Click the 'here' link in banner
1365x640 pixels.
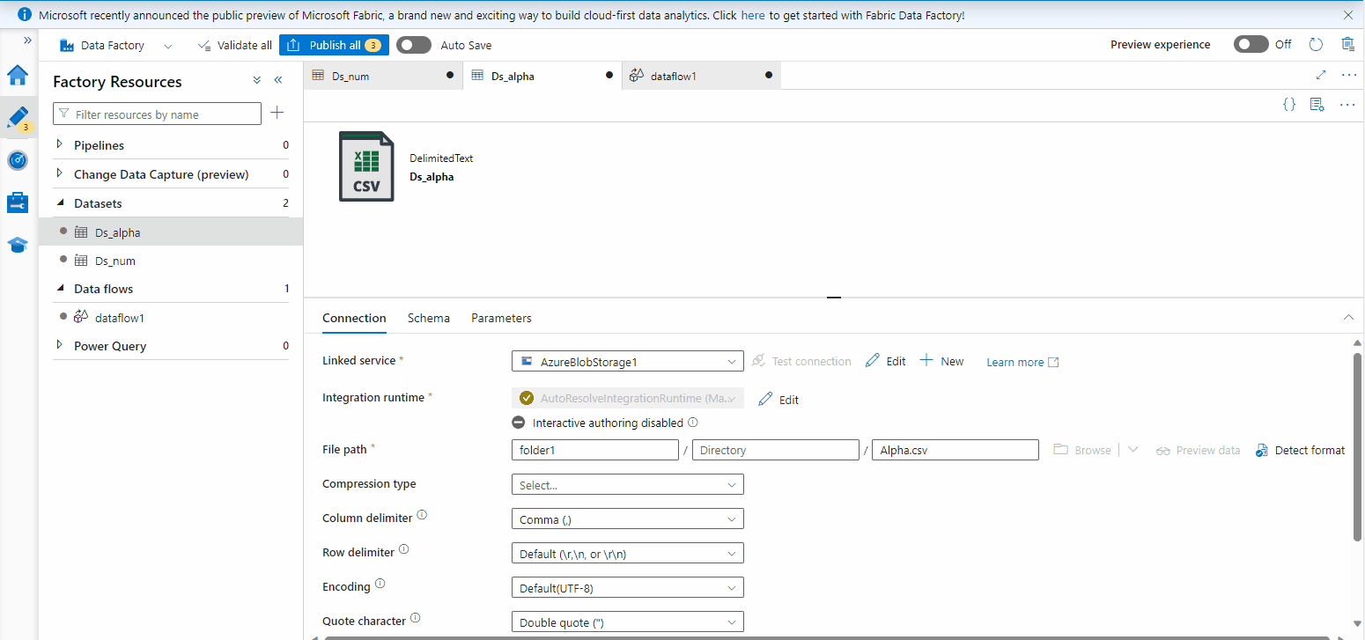[x=753, y=15]
